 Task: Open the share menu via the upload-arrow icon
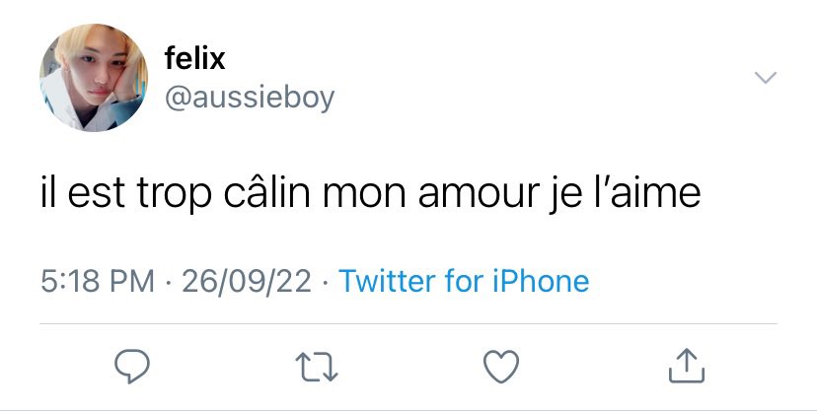(x=687, y=366)
